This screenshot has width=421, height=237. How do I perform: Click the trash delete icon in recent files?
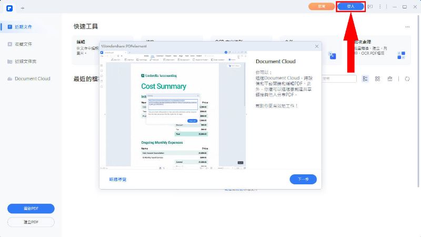390,78
